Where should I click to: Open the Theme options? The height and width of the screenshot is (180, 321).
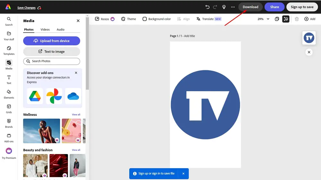(129, 19)
